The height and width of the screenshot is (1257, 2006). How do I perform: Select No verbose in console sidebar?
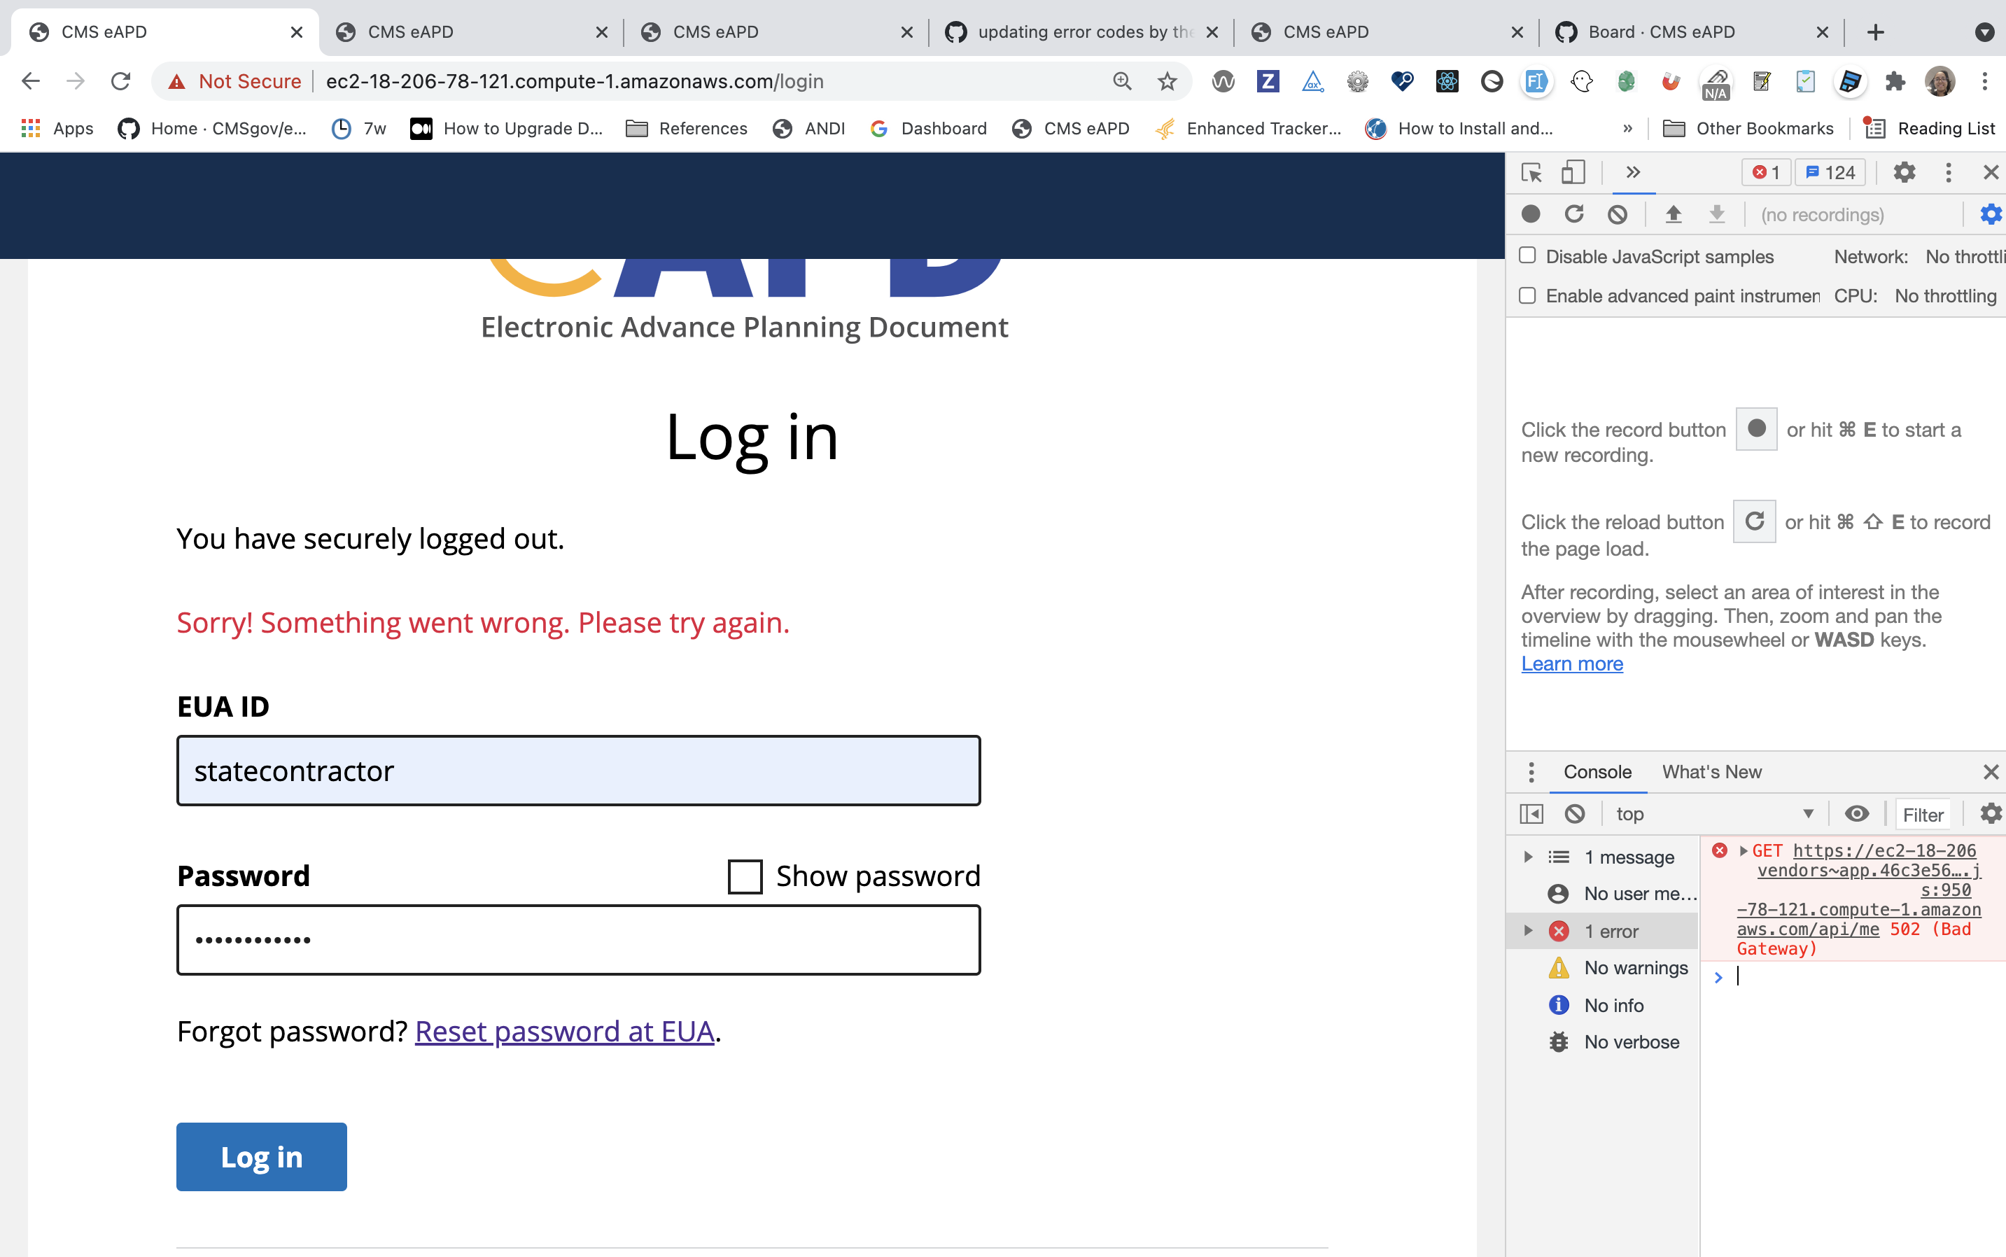coord(1613,1041)
